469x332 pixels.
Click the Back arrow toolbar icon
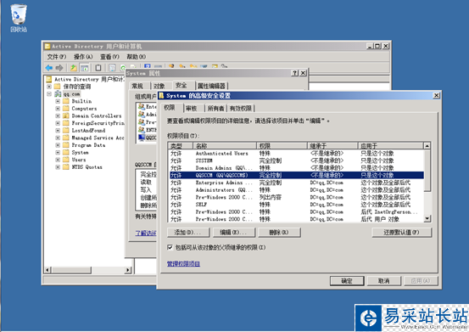48,68
